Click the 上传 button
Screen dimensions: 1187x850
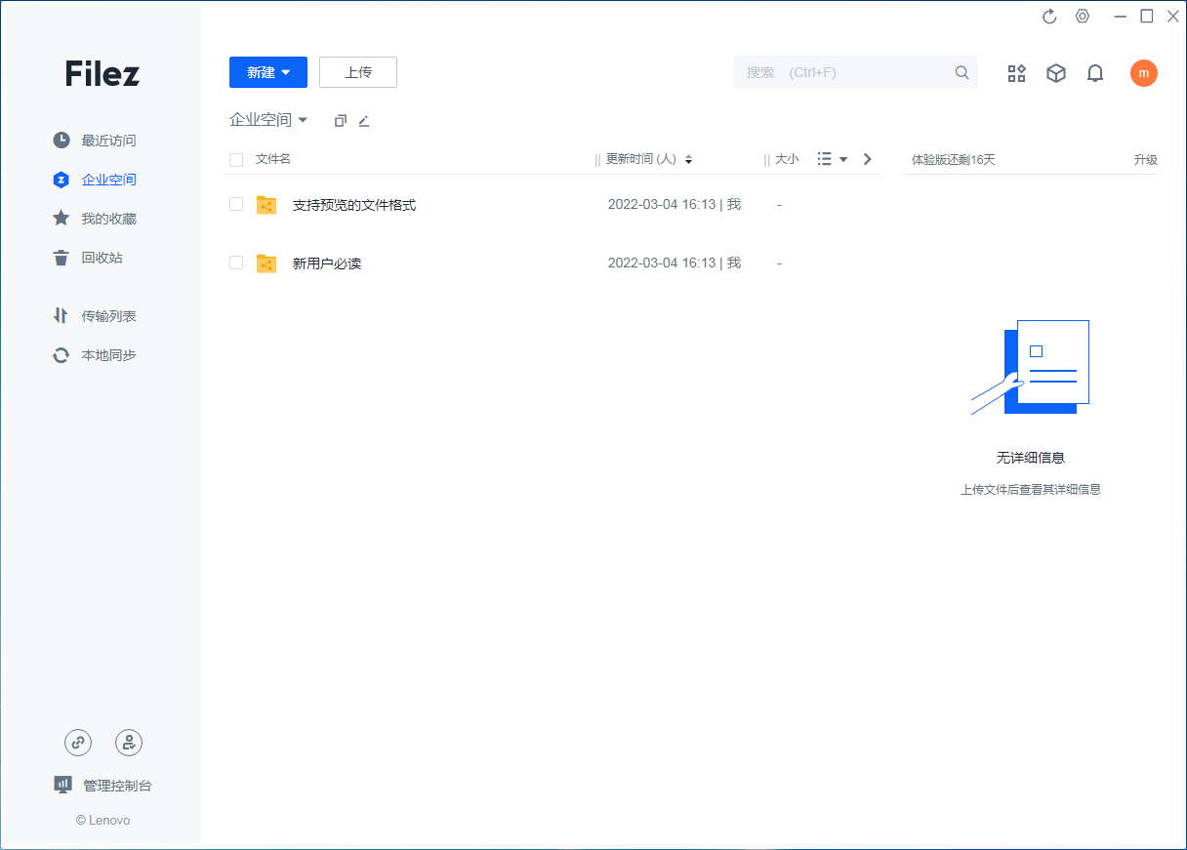click(x=358, y=72)
